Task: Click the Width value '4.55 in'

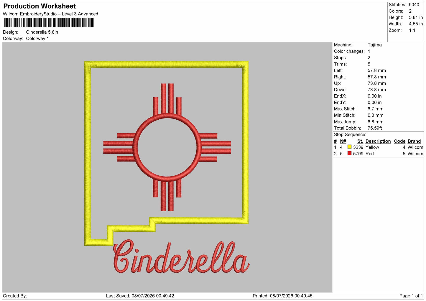Action: 416,24
